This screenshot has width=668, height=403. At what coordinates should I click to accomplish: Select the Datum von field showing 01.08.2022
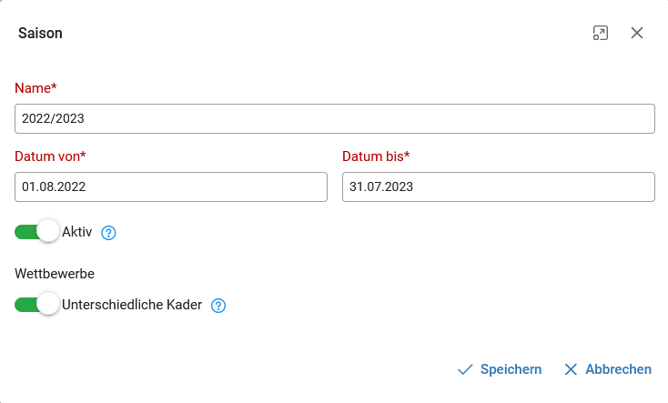click(x=171, y=186)
